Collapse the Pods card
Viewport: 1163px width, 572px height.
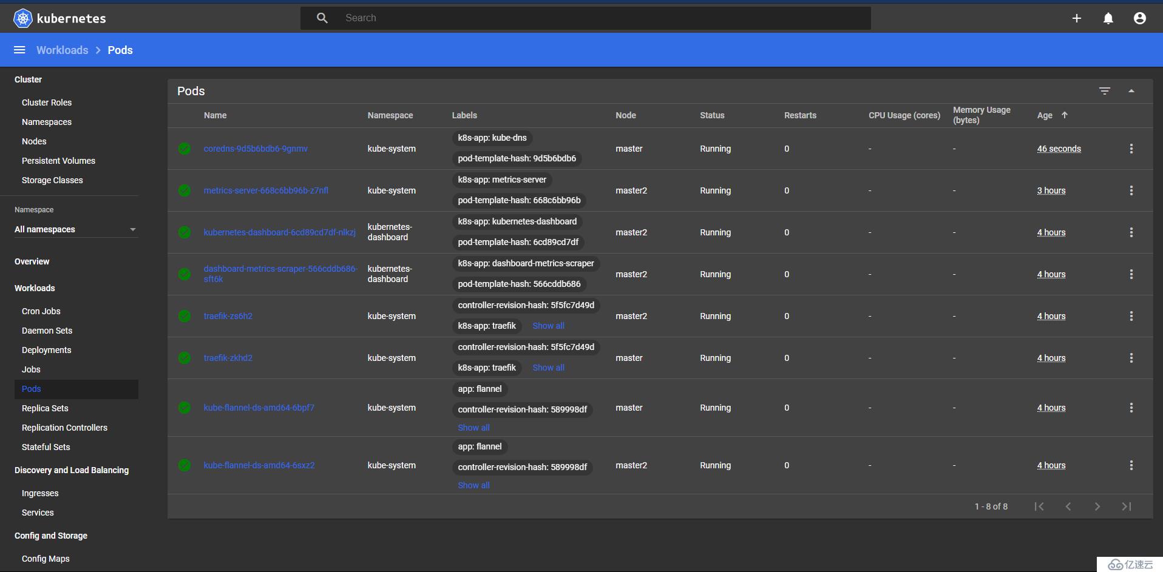coord(1131,91)
